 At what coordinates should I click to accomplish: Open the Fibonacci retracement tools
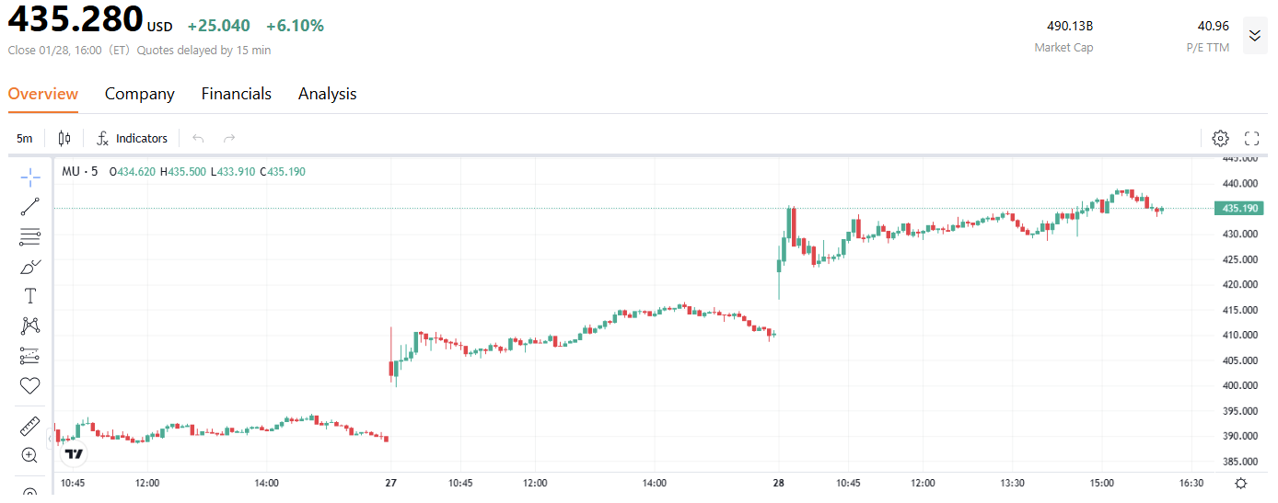pyautogui.click(x=30, y=236)
